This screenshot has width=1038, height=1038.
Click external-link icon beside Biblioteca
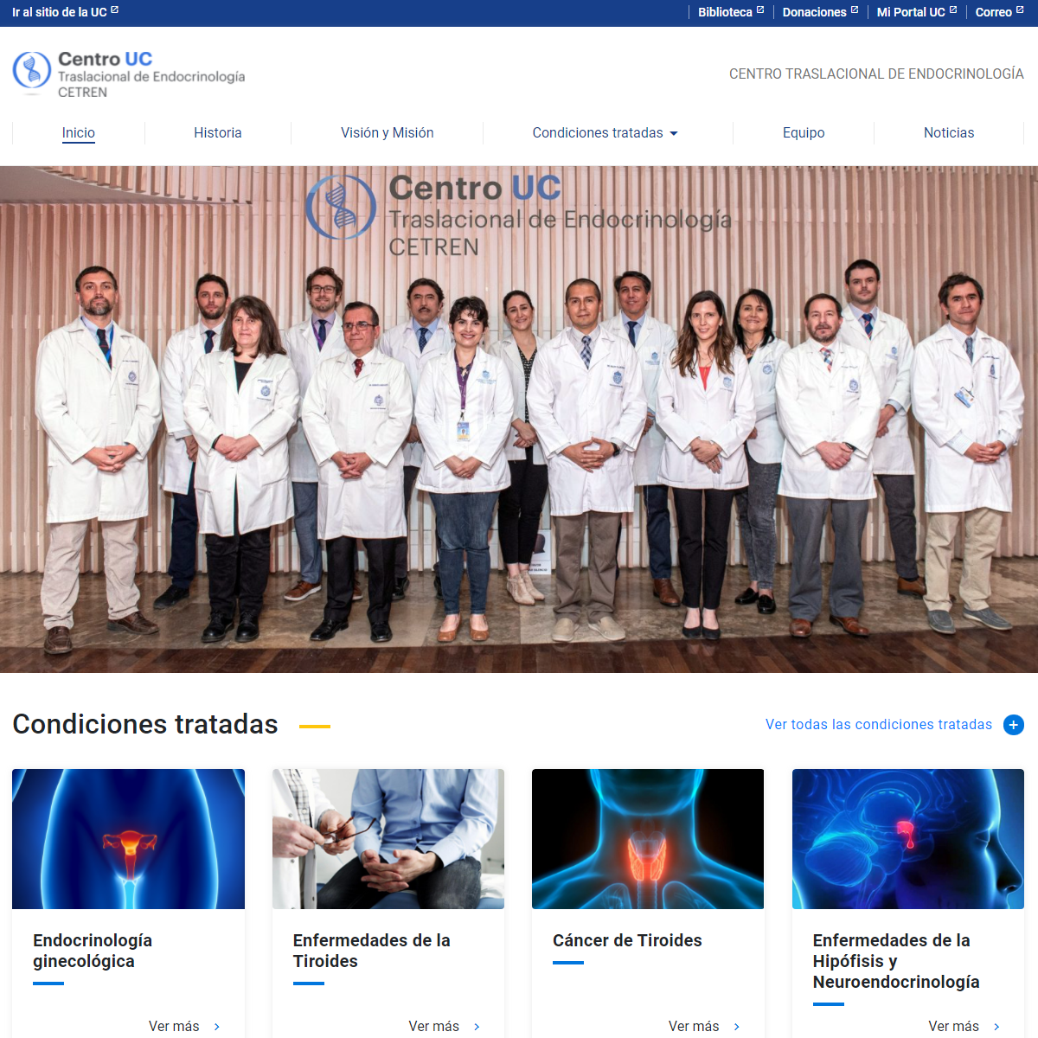(x=760, y=10)
